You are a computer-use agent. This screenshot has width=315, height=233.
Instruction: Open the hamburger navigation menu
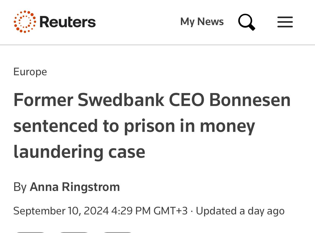[x=285, y=22]
